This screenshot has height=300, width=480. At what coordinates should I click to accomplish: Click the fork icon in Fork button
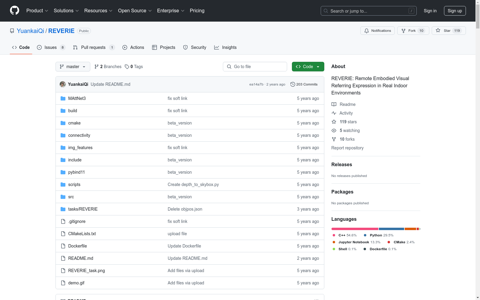tap(403, 31)
